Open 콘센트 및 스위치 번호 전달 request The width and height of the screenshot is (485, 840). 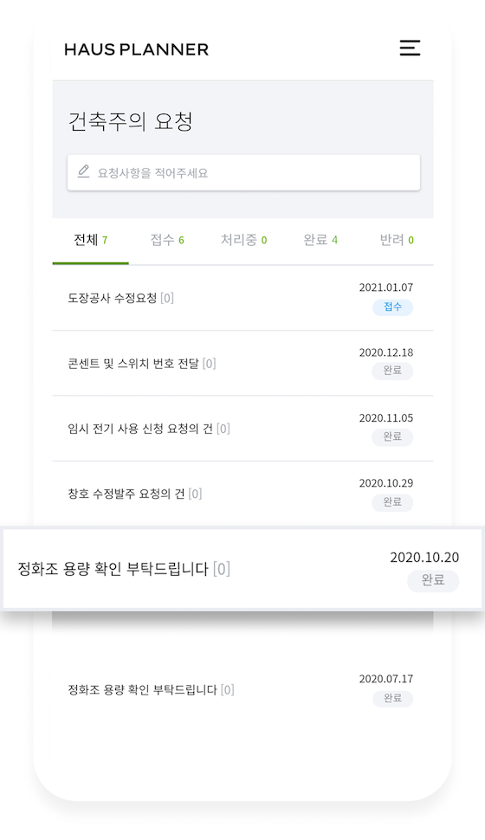pos(242,363)
